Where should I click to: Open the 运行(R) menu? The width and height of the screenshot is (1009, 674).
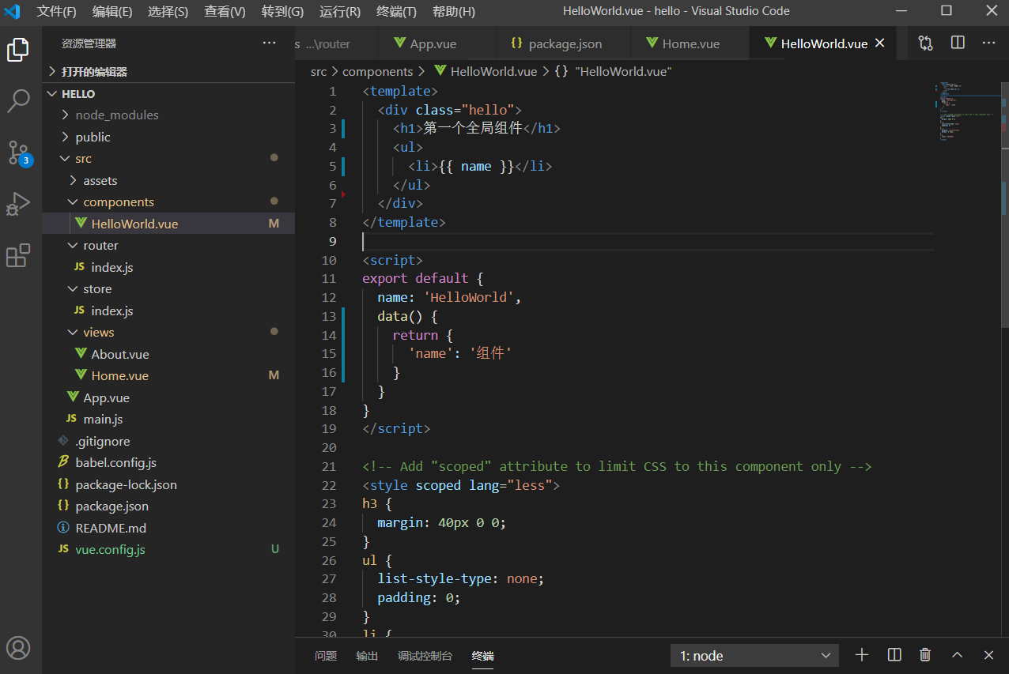click(340, 12)
